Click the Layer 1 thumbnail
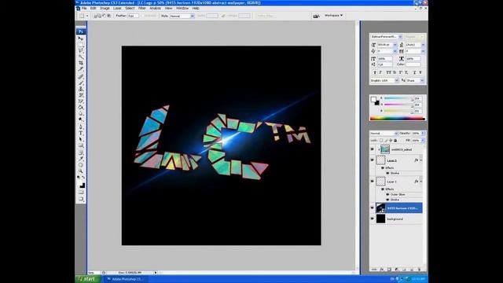Viewport: 503px width, 283px height. pos(380,182)
